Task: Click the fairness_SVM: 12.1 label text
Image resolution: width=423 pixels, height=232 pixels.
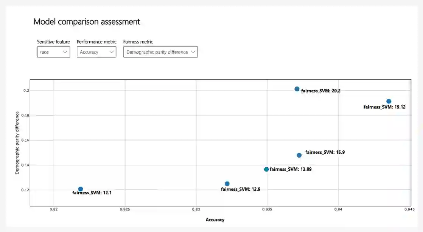Action: tap(92, 193)
